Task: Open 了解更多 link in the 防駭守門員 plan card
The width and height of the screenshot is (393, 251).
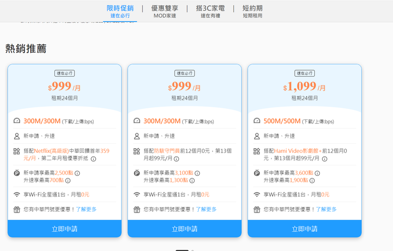Action: (x=206, y=209)
